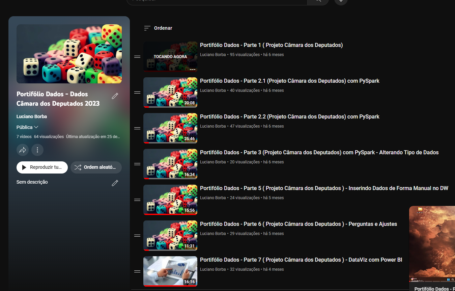Open video Parte 2.2 com PySpark title
The image size is (455, 291).
[290, 117]
